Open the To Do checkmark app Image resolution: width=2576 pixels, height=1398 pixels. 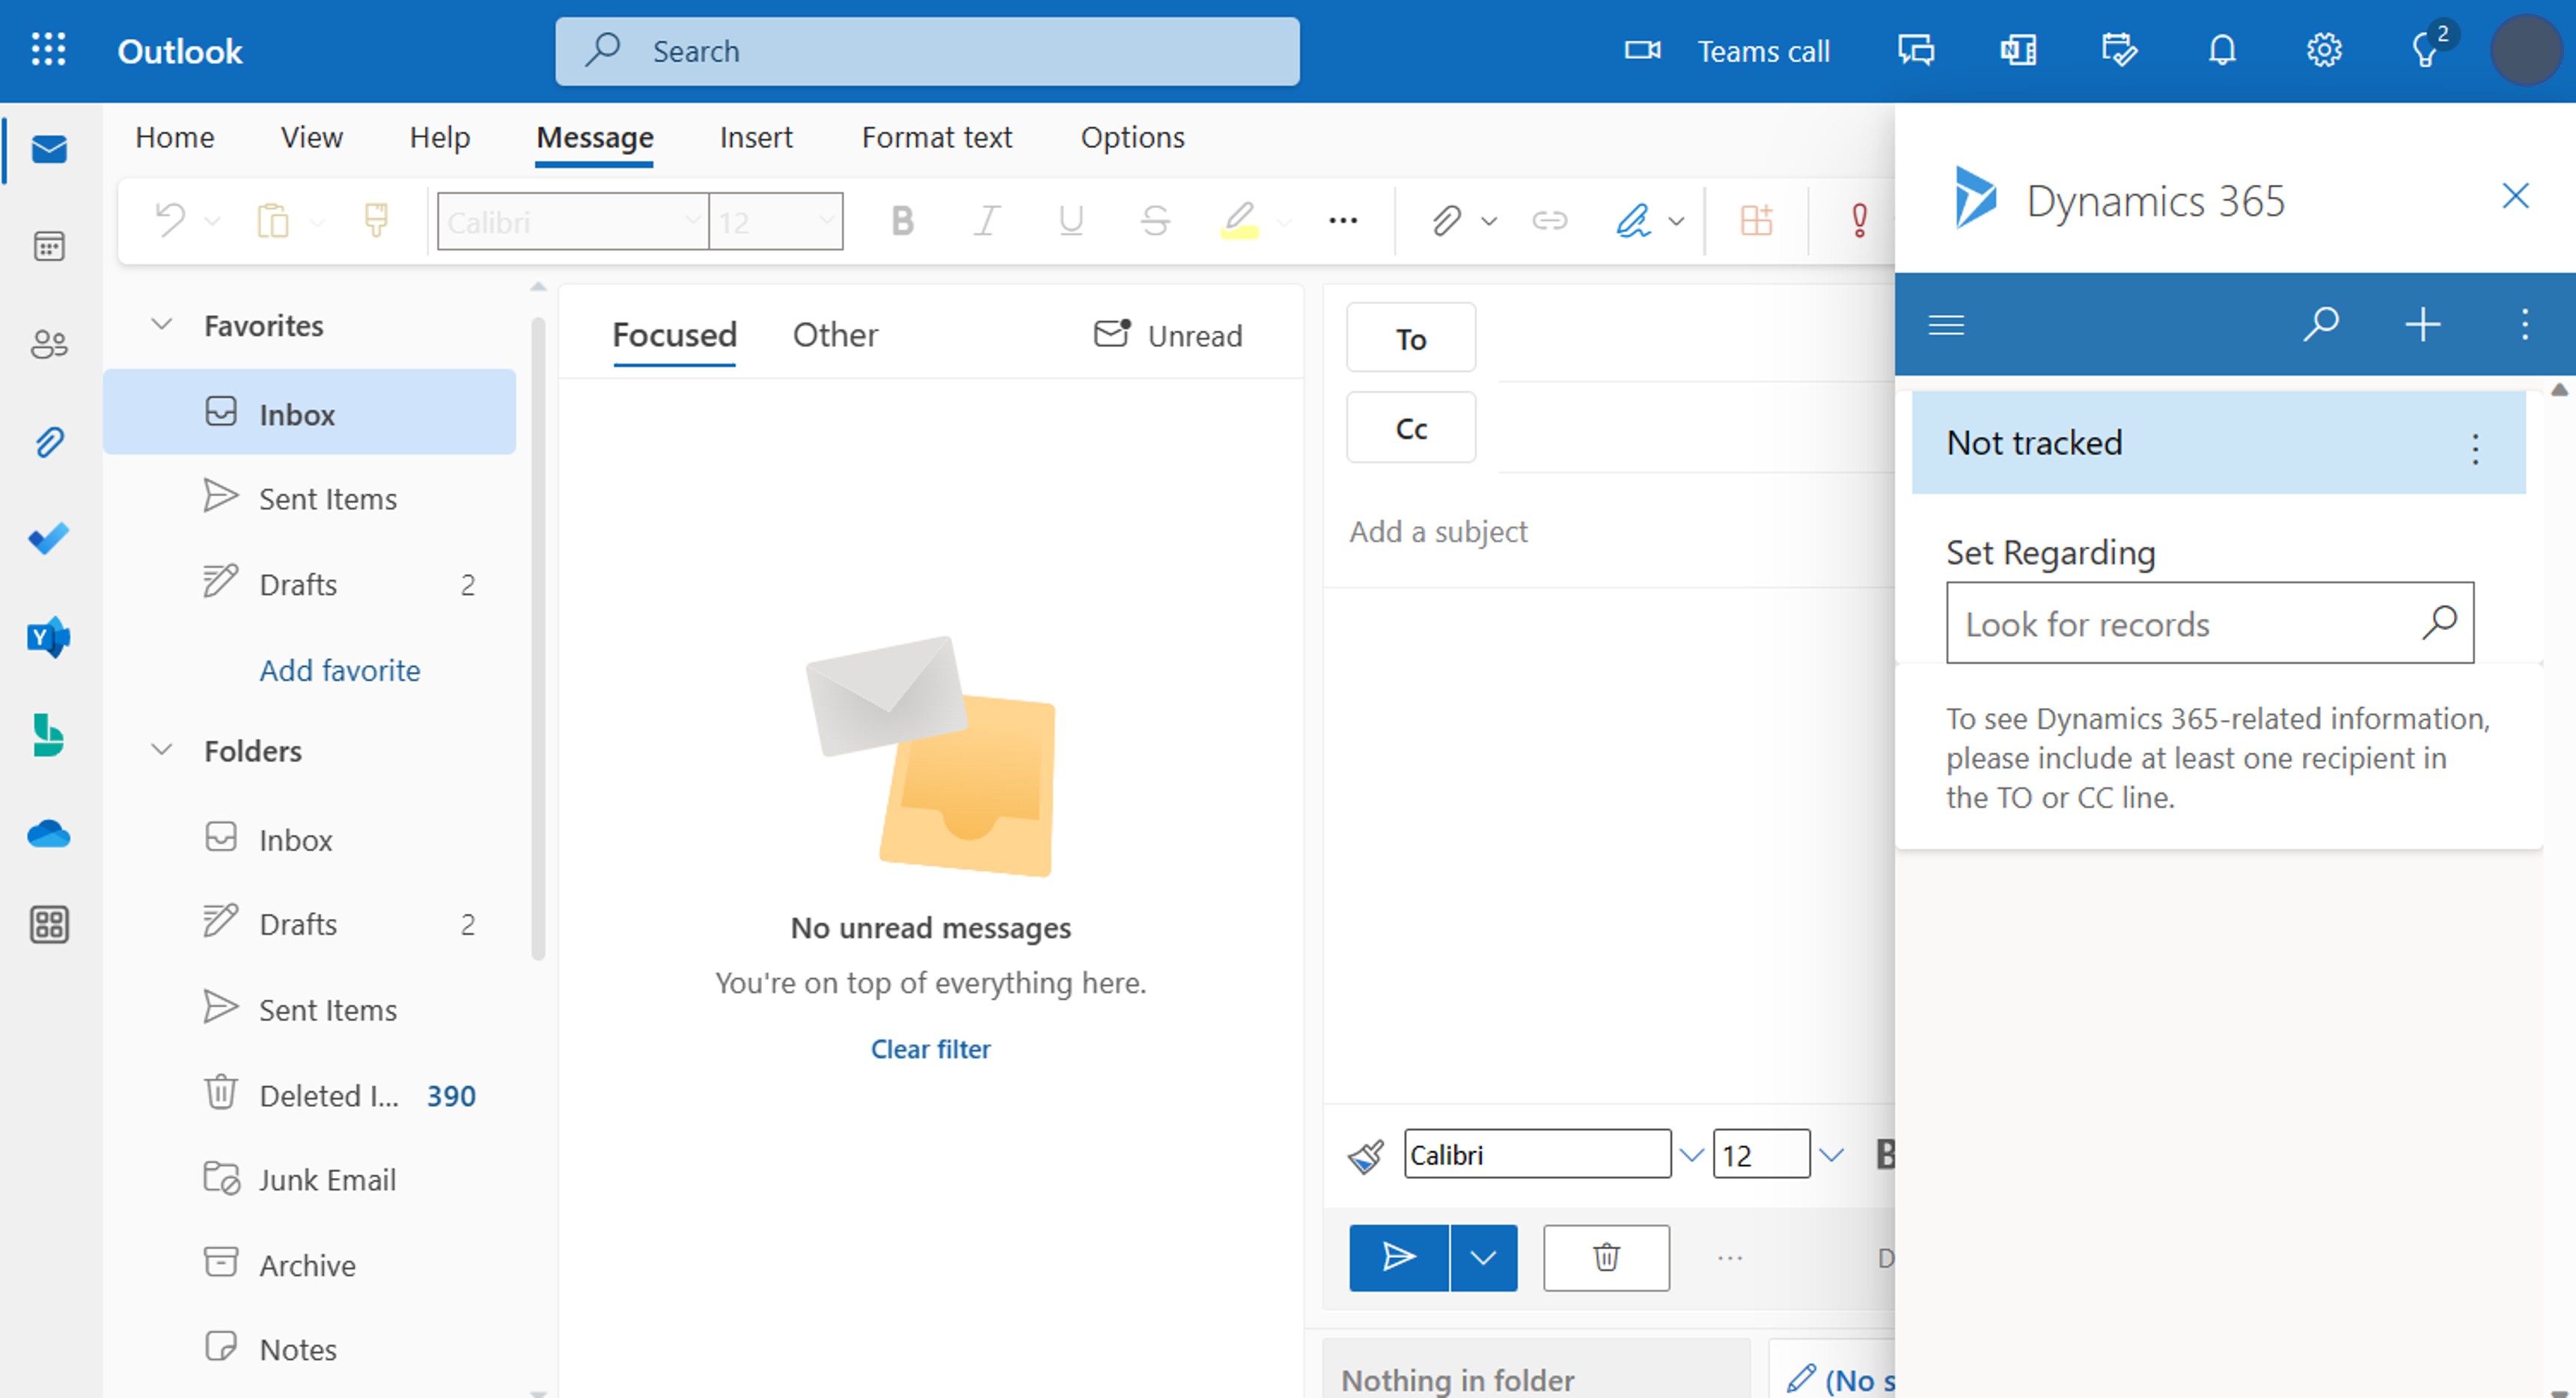(48, 539)
